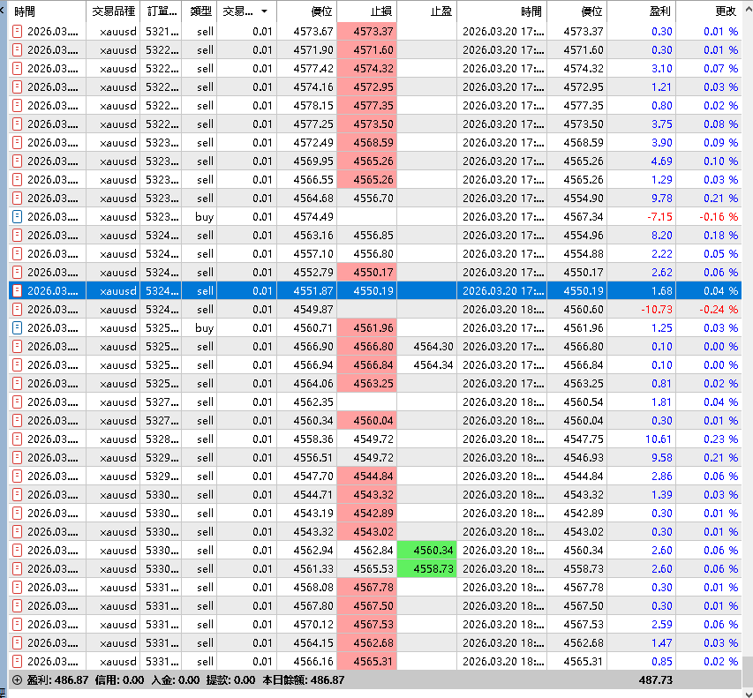Image resolution: width=753 pixels, height=698 pixels.
Task: Select the green 4560.34 take-profit cell
Action: tap(427, 551)
